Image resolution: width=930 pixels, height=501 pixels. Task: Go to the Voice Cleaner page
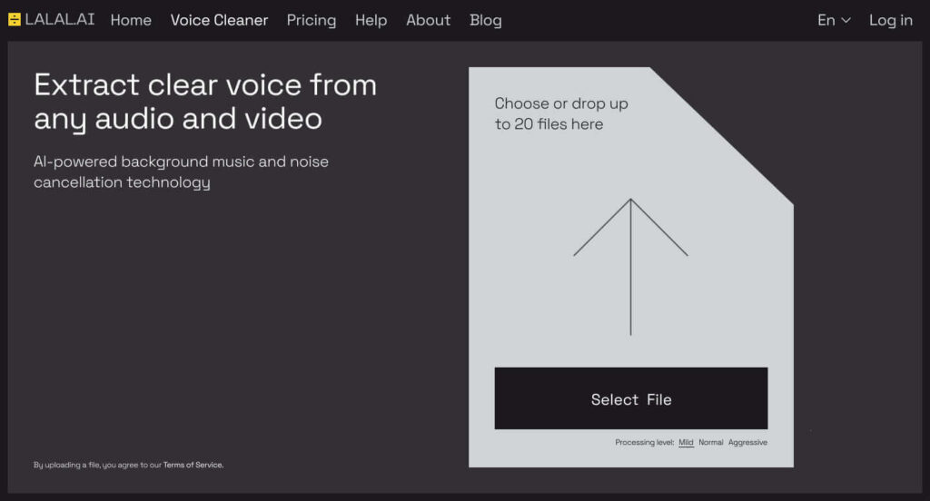tap(219, 20)
